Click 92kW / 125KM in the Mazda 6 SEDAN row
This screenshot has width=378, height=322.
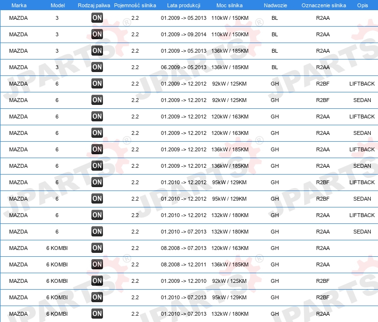coord(229,100)
